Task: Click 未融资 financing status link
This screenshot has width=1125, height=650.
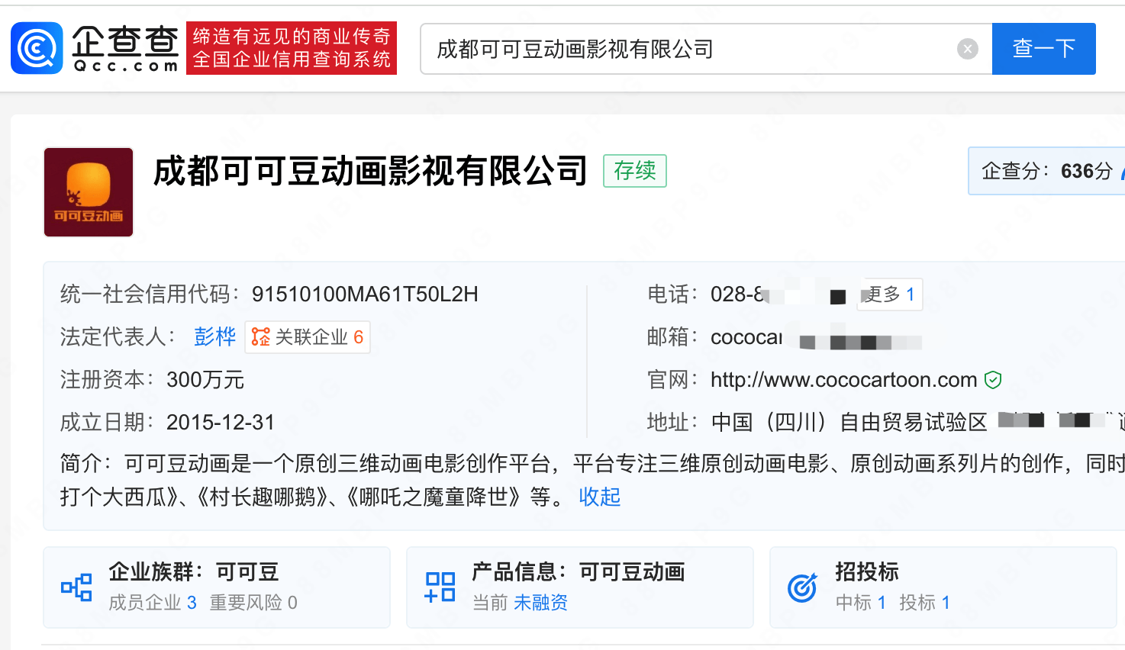Action: [540, 603]
